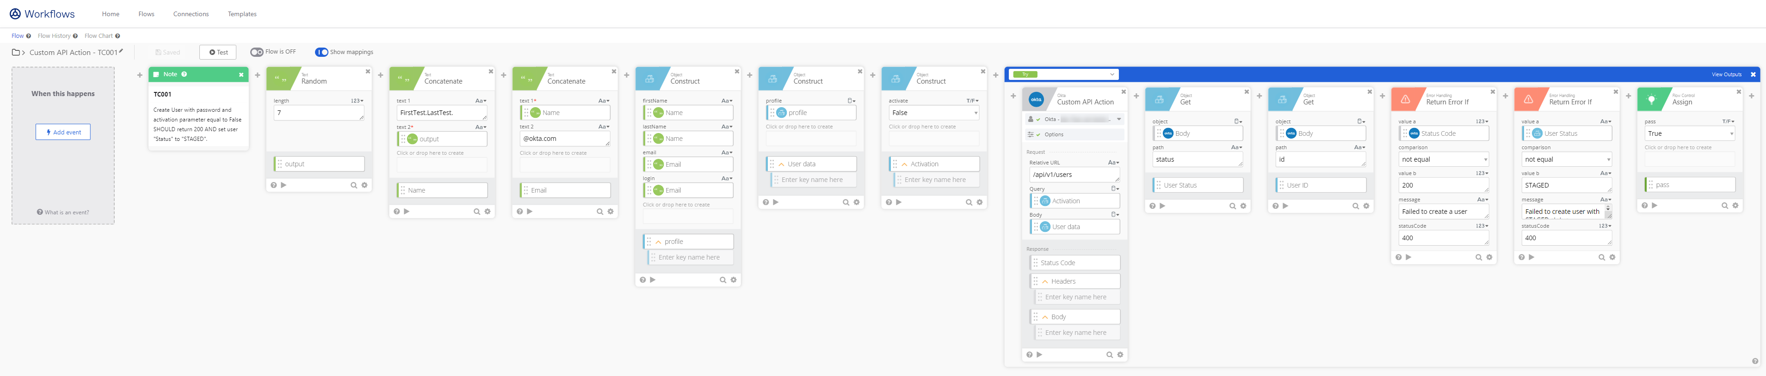Click the Relative URL input field
Image resolution: width=1766 pixels, height=376 pixels.
[x=1074, y=175]
